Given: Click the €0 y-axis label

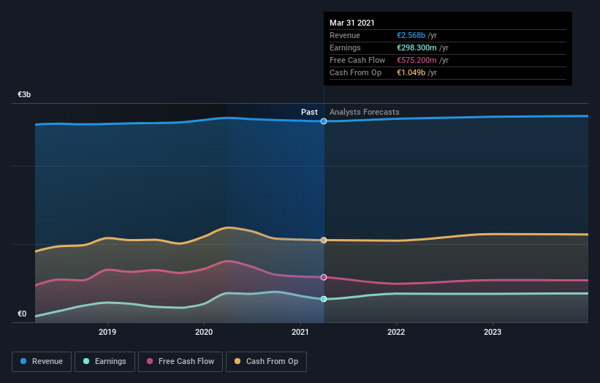Looking at the screenshot, I should click(x=22, y=314).
